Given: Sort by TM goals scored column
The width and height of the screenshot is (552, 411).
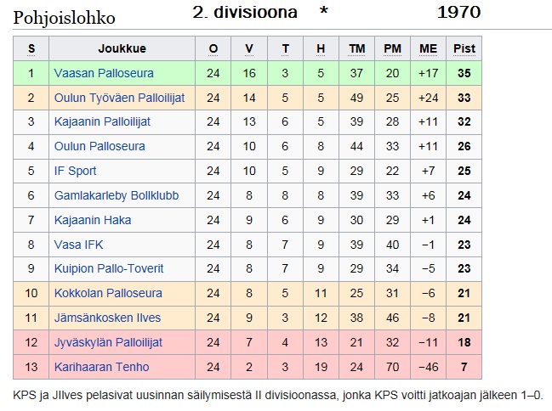Looking at the screenshot, I should (357, 49).
